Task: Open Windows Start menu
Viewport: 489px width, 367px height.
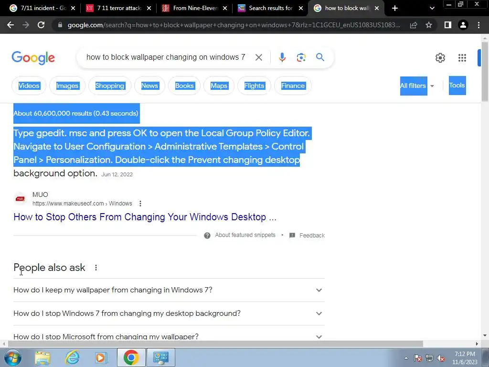Action: click(x=12, y=357)
